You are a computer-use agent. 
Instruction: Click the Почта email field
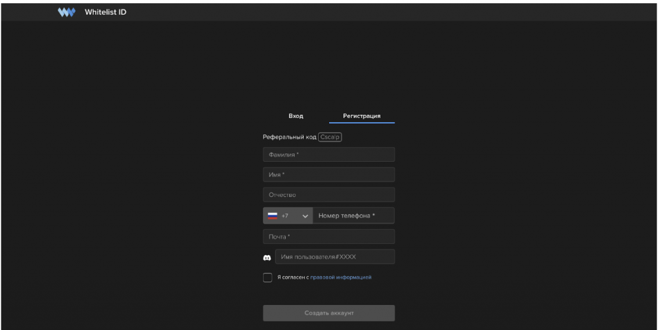[328, 237]
